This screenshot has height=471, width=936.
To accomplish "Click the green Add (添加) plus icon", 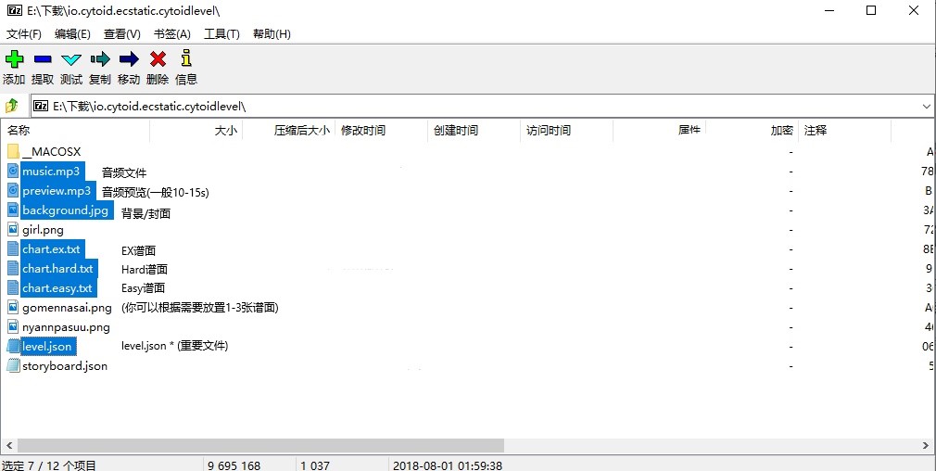I will tap(14, 60).
